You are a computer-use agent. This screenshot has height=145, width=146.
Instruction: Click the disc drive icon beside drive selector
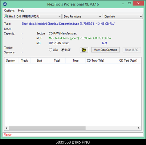click(x=6, y=16)
